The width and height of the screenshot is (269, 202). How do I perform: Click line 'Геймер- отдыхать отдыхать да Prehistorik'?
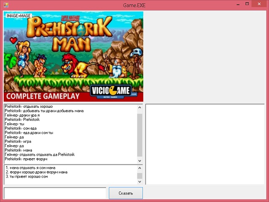(x=40, y=154)
